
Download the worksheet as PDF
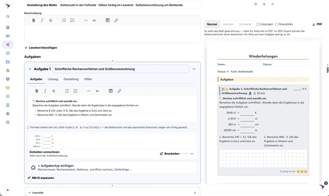pos(317,24)
